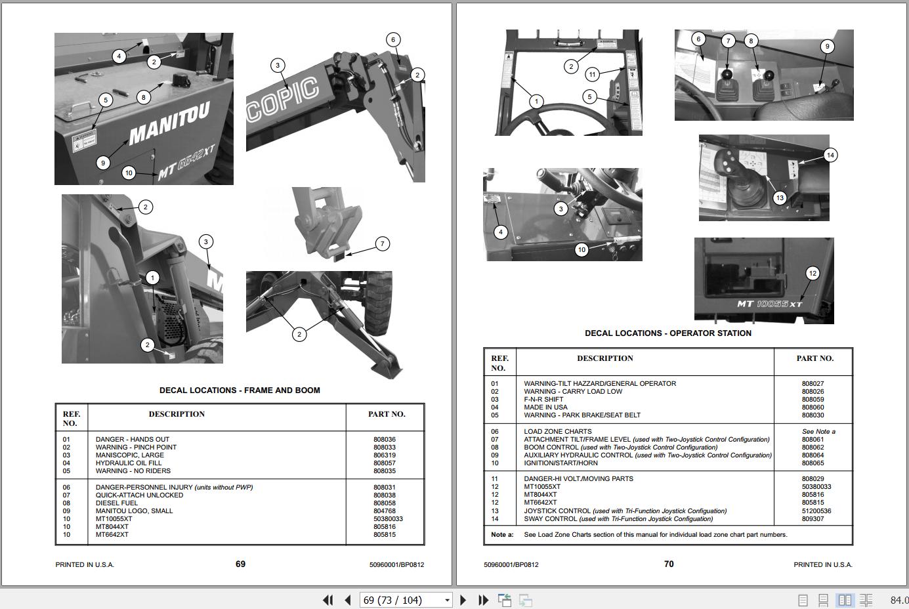Click the zoom level value 84.0
Image resolution: width=909 pixels, height=609 pixels.
pyautogui.click(x=899, y=600)
